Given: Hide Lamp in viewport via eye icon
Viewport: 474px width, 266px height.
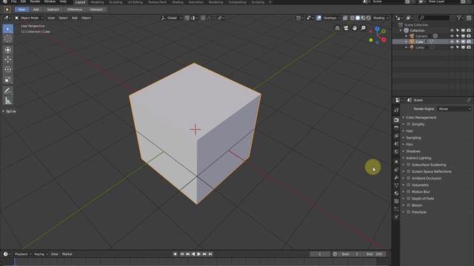Looking at the screenshot, I should 452,47.
